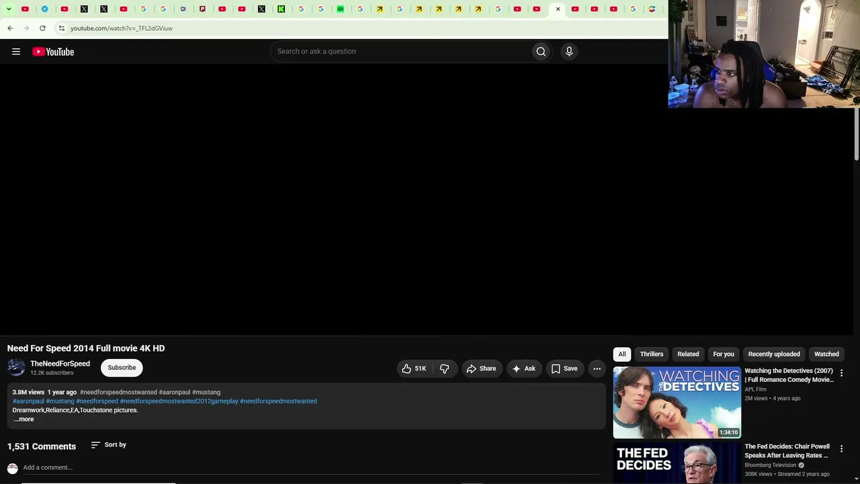Screen dimensions: 860x484
Task: Go to YouTube home via the logo
Action: [x=53, y=52]
